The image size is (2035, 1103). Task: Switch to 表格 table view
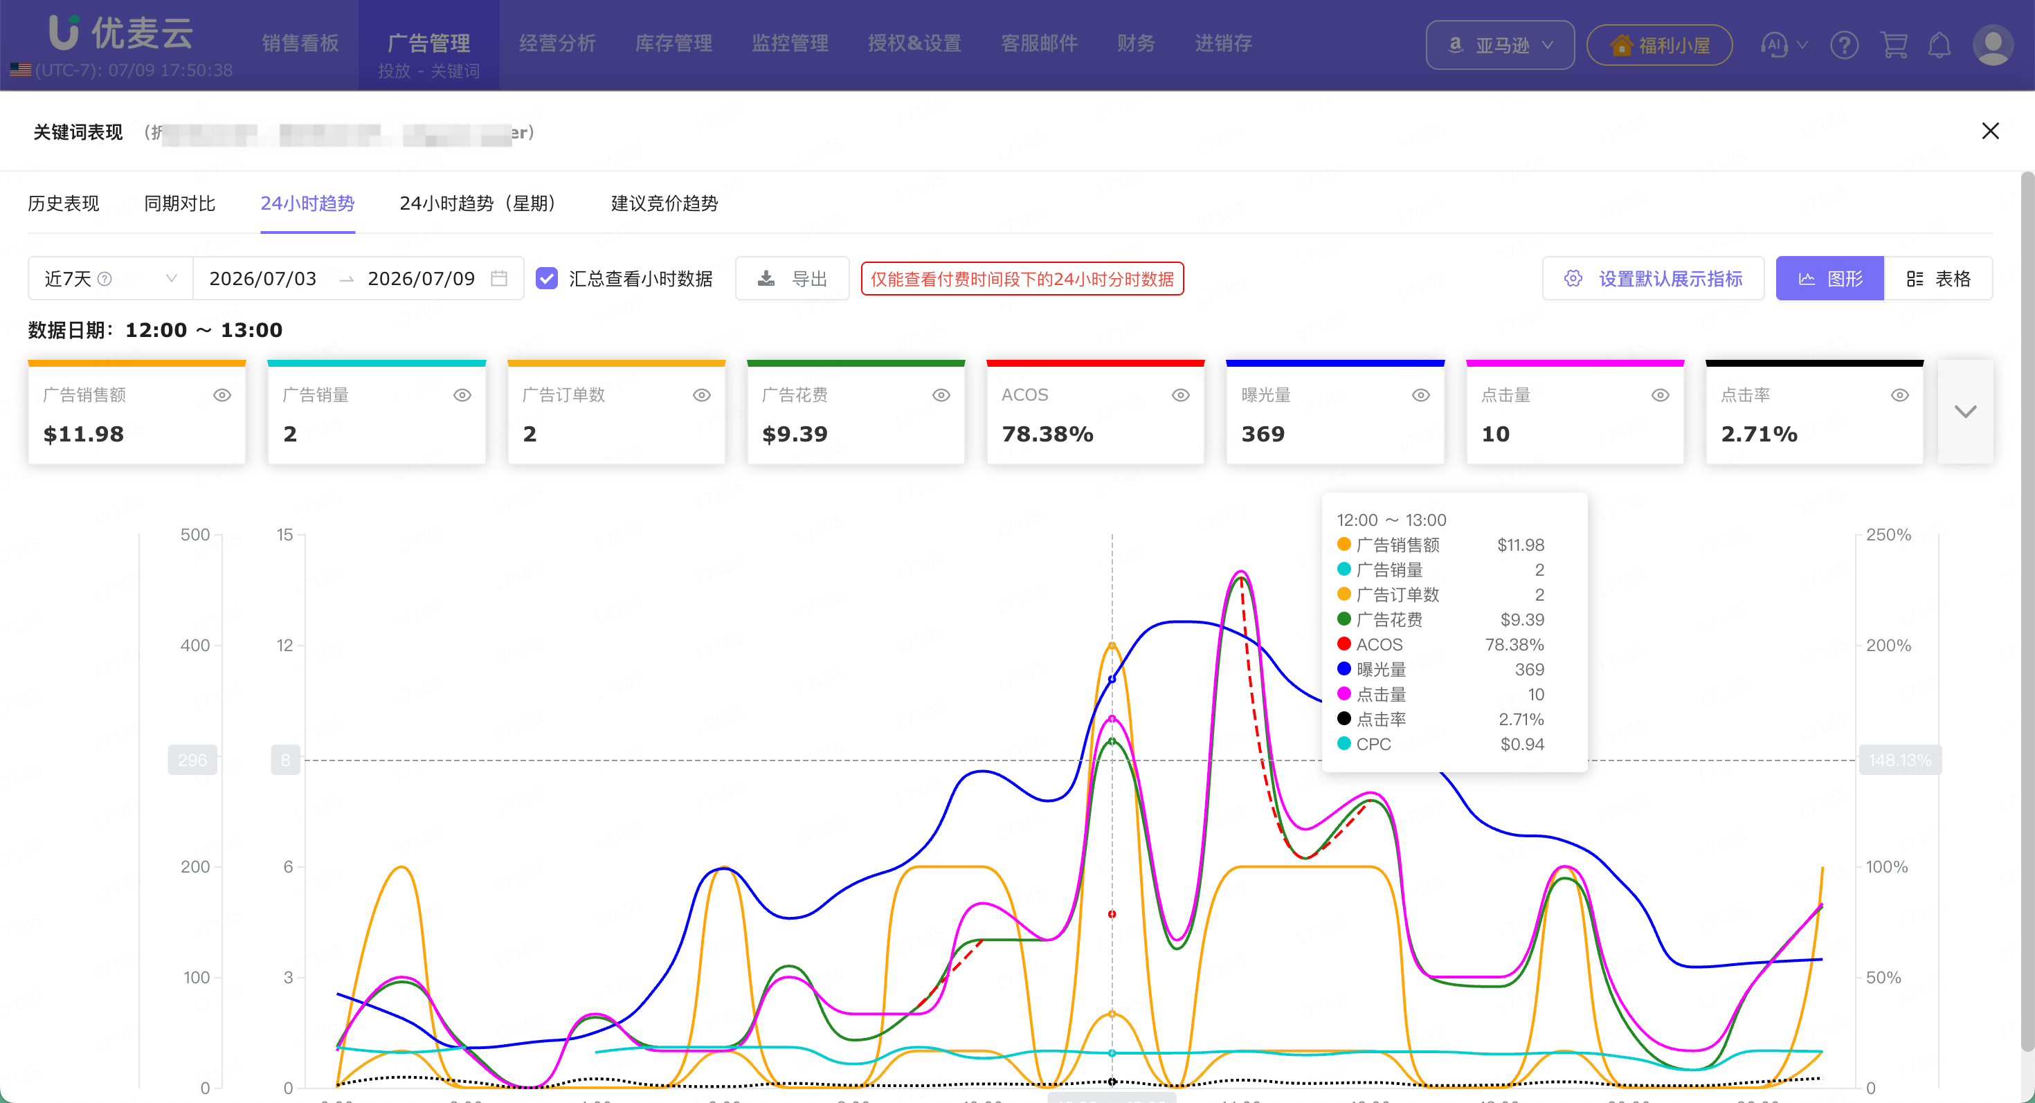(x=1938, y=278)
